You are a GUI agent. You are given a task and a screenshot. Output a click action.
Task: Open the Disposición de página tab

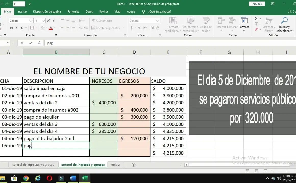(47, 12)
